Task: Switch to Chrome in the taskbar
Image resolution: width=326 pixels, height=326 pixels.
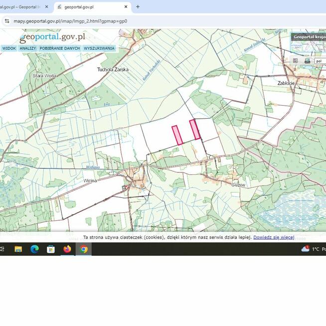Action: [x=84, y=249]
